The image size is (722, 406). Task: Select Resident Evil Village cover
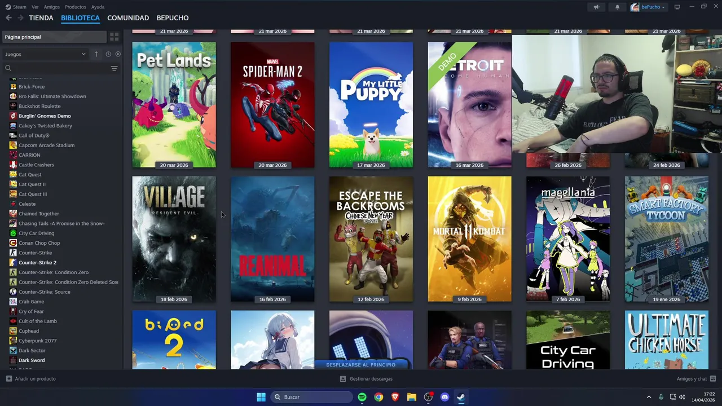[x=174, y=239]
